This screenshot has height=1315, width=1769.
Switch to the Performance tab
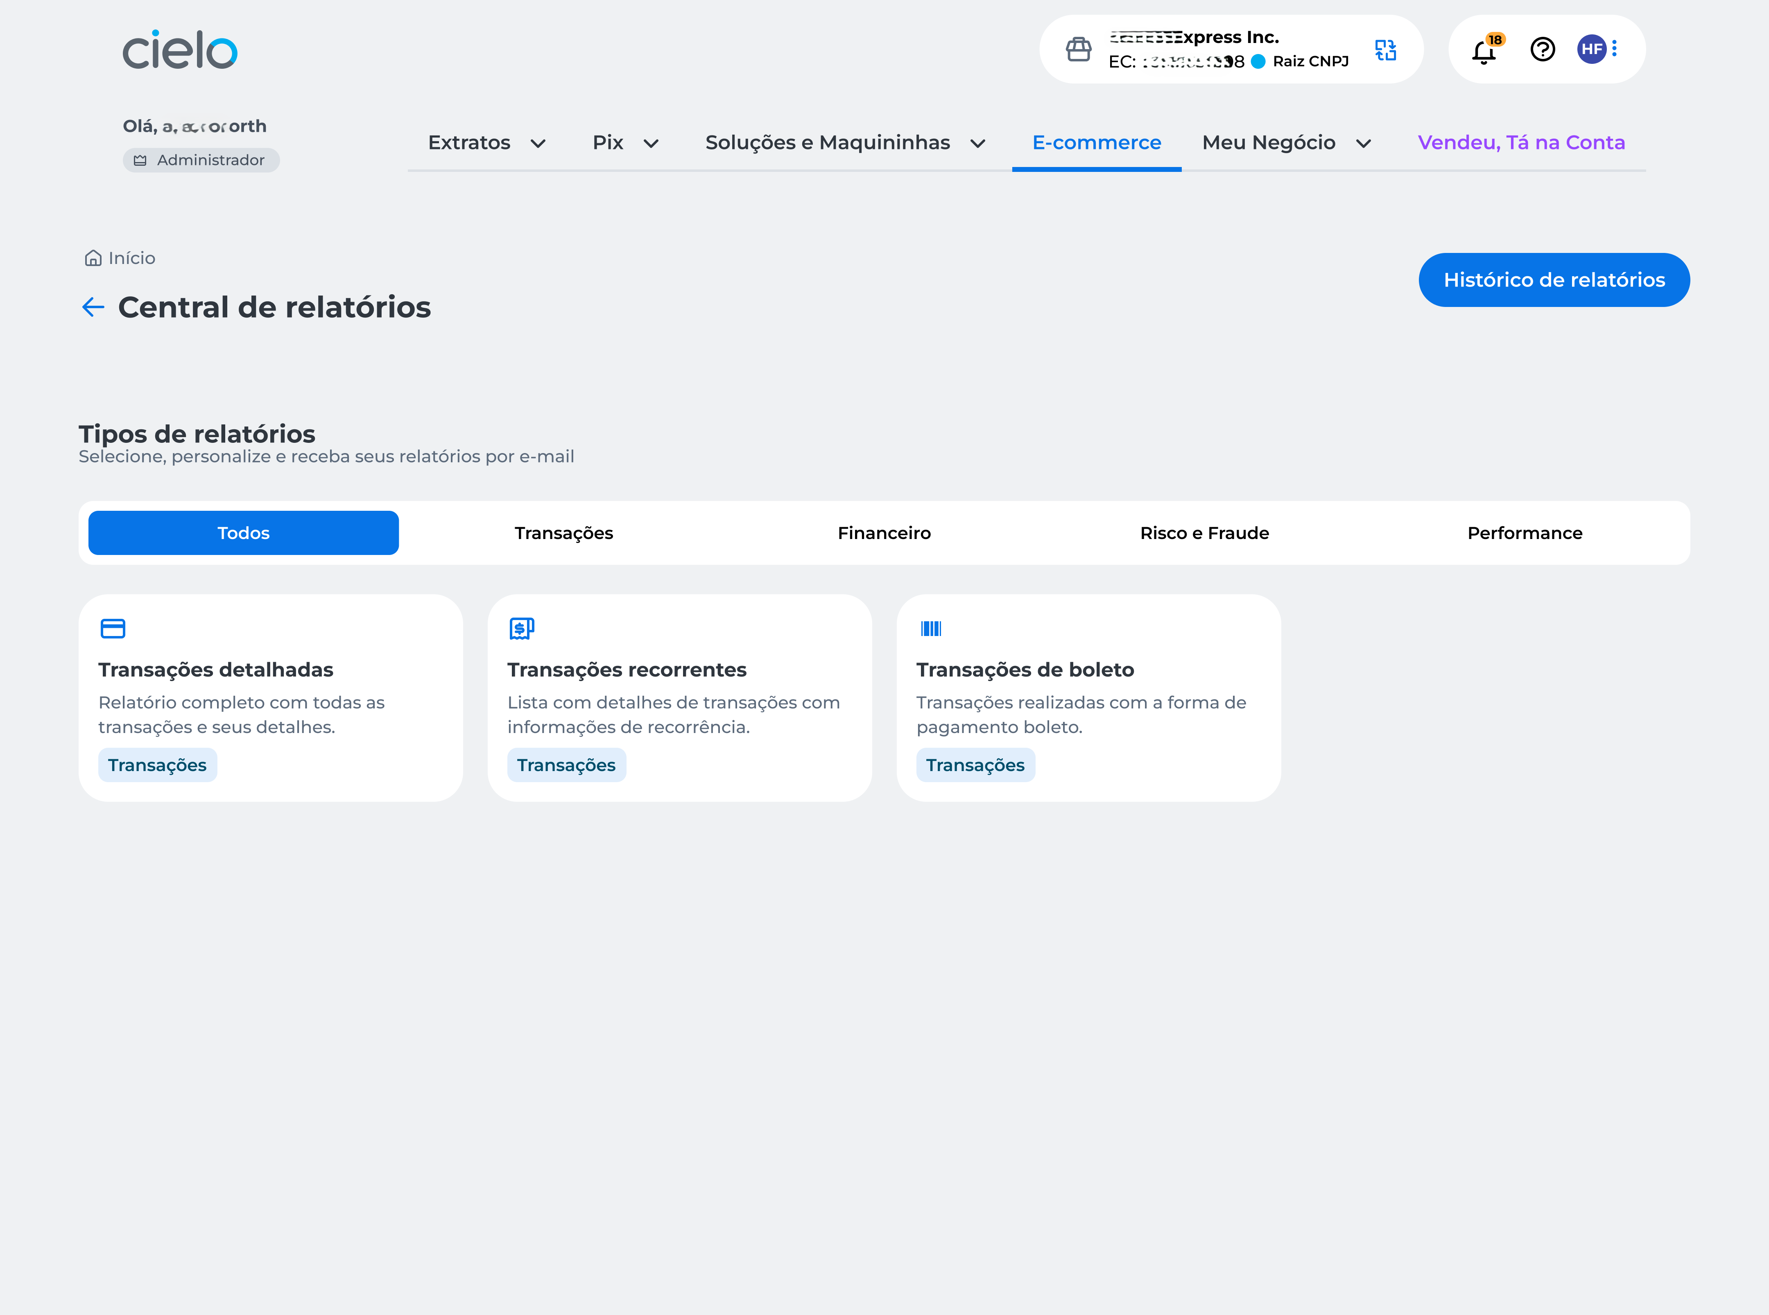(x=1525, y=533)
